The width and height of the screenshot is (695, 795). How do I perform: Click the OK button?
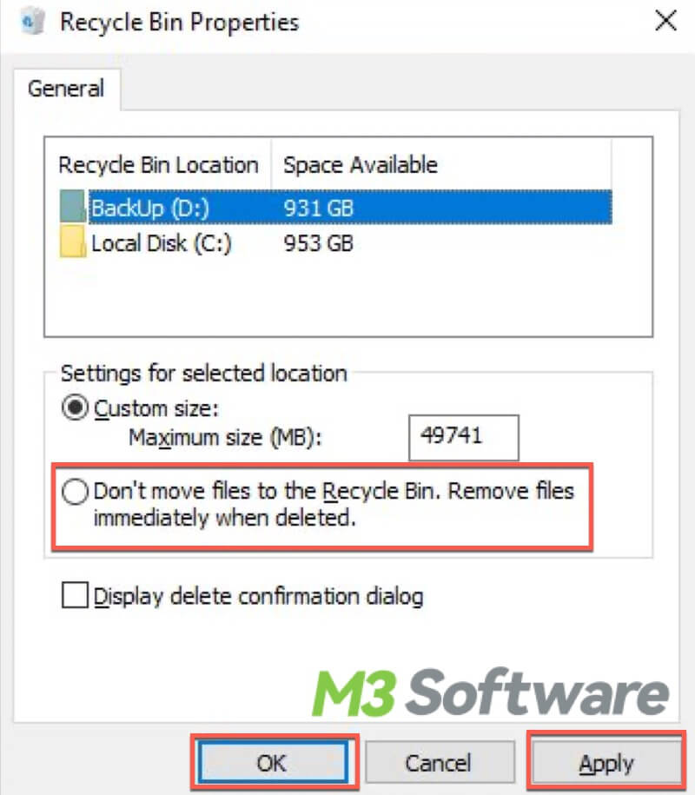273,763
